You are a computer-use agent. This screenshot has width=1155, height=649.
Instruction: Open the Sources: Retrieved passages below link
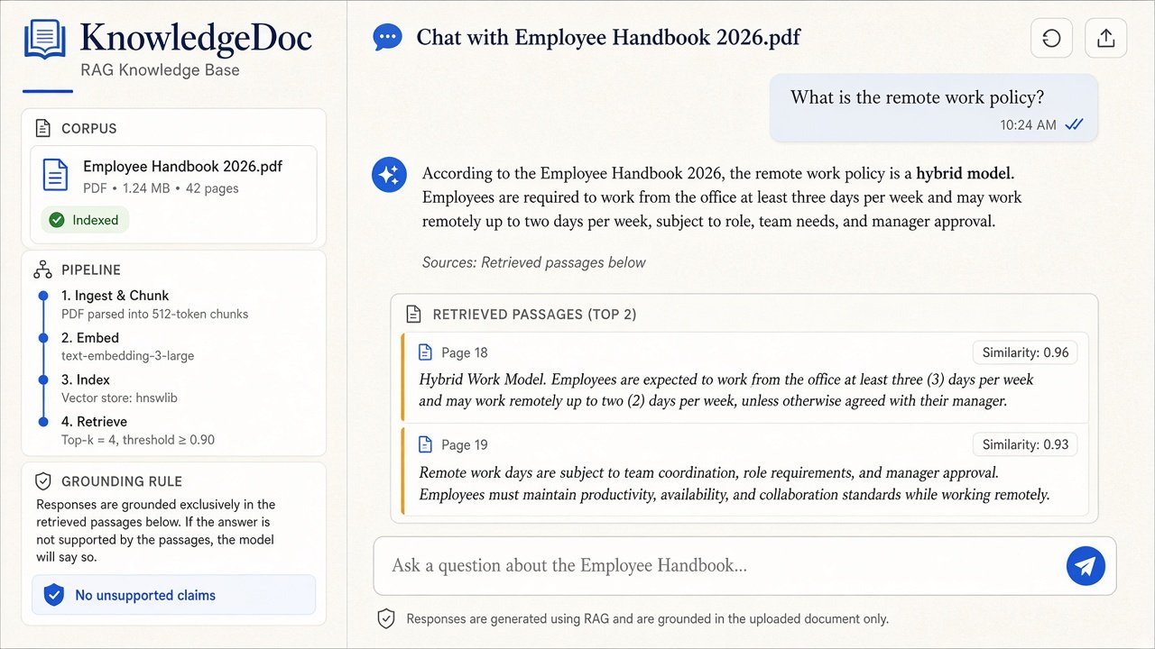coord(534,262)
